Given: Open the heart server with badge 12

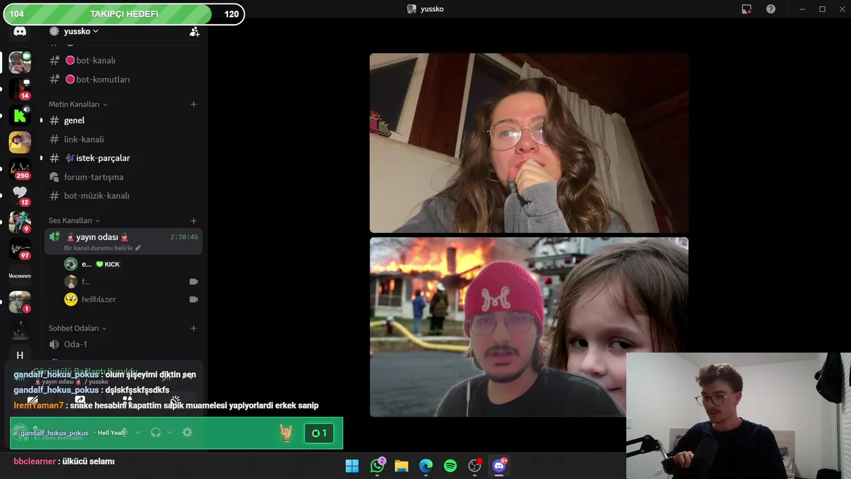Looking at the screenshot, I should (20, 196).
